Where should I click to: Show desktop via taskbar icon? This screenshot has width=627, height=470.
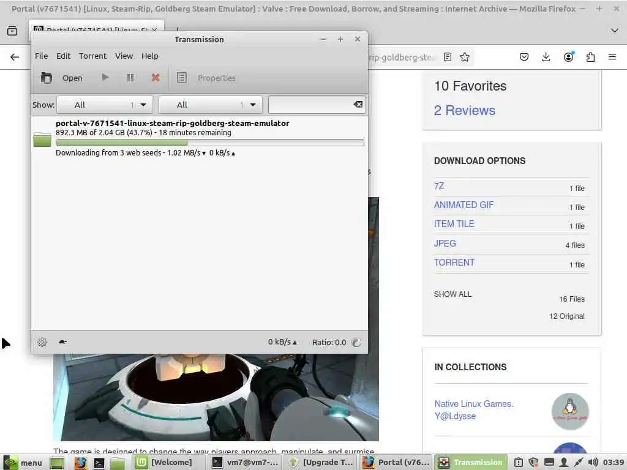(x=57, y=463)
